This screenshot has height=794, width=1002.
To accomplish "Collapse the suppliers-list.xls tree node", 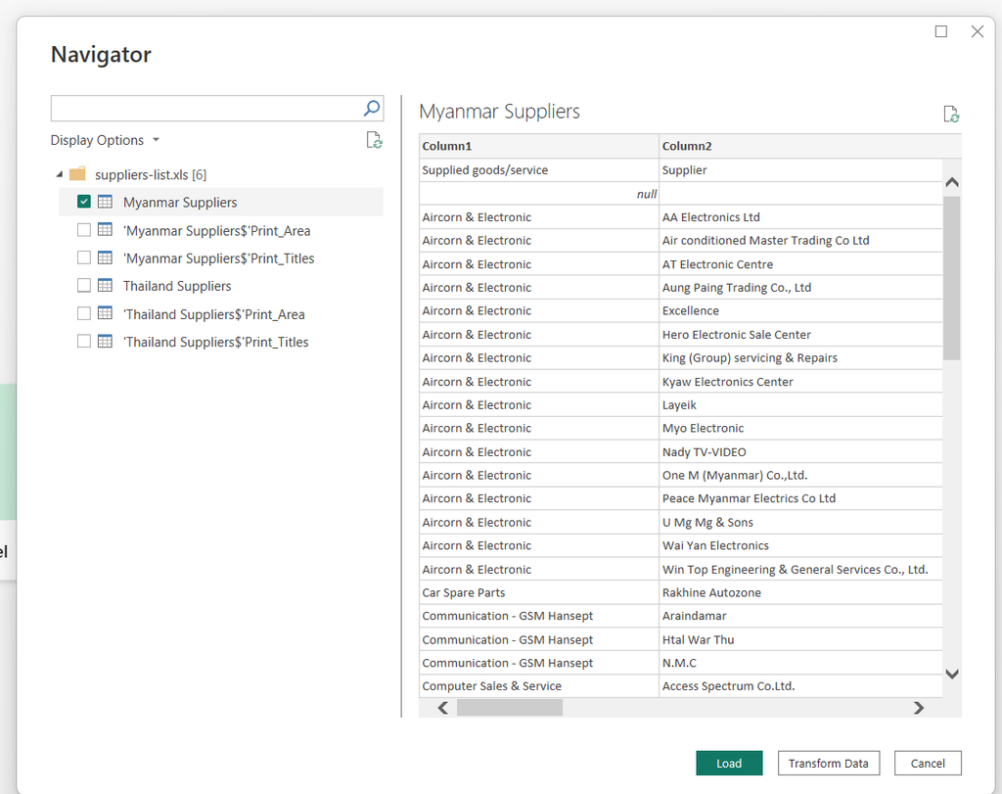I will 60,174.
